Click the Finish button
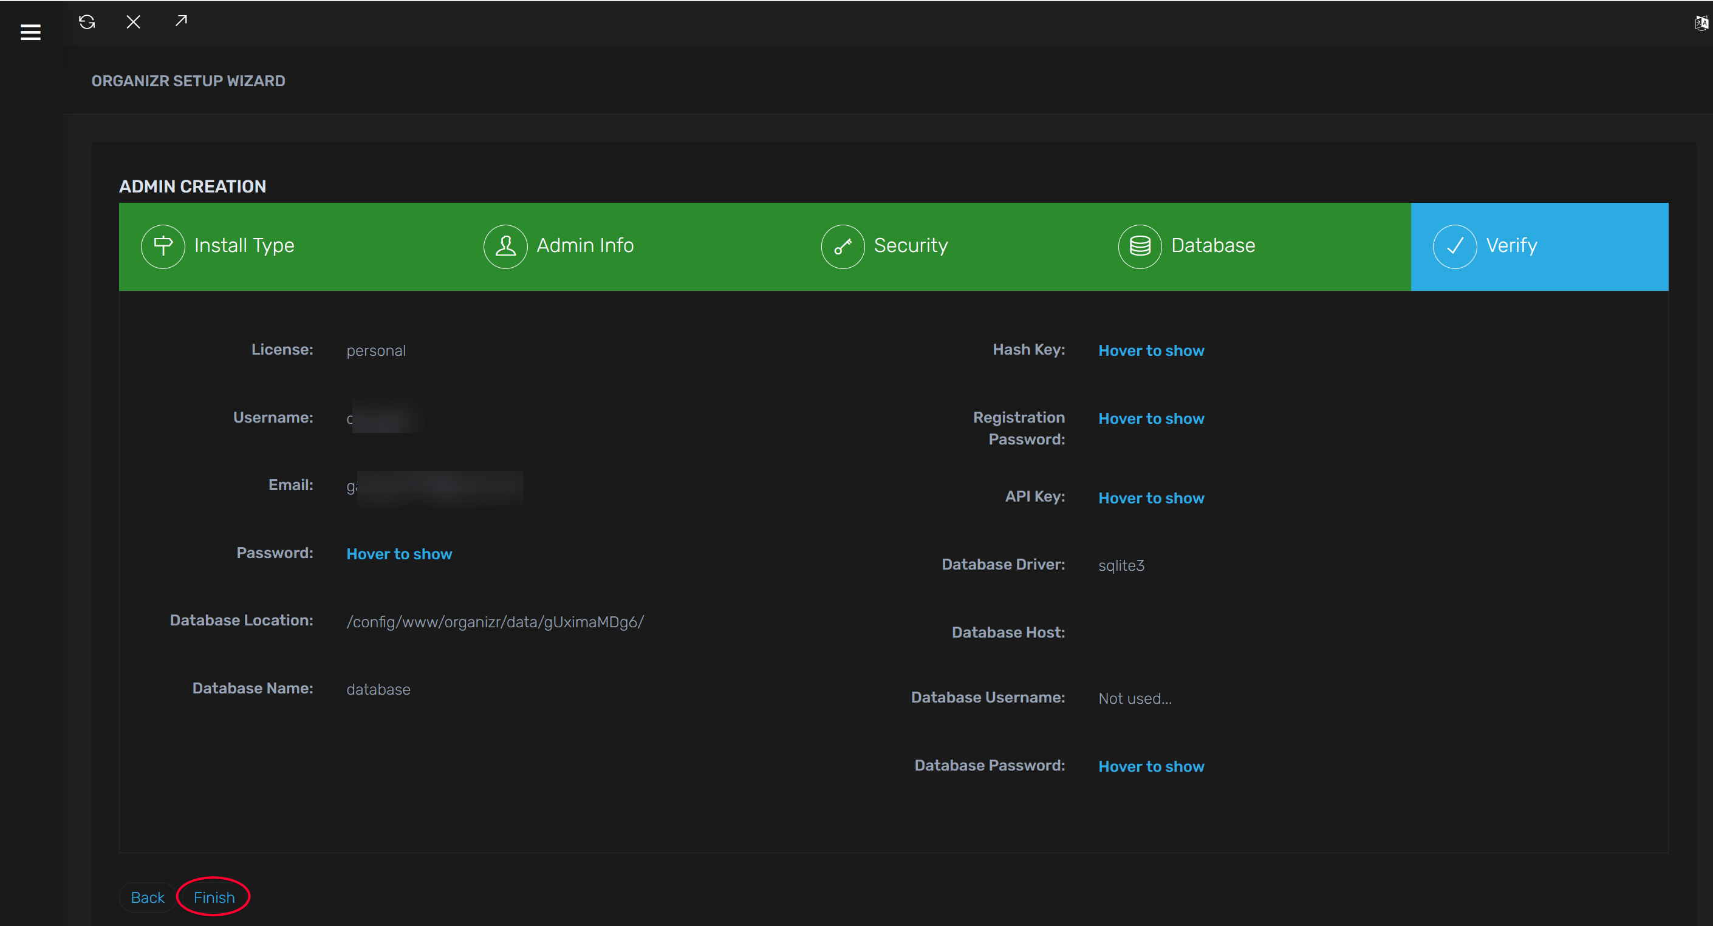The image size is (1713, 926). click(x=214, y=897)
